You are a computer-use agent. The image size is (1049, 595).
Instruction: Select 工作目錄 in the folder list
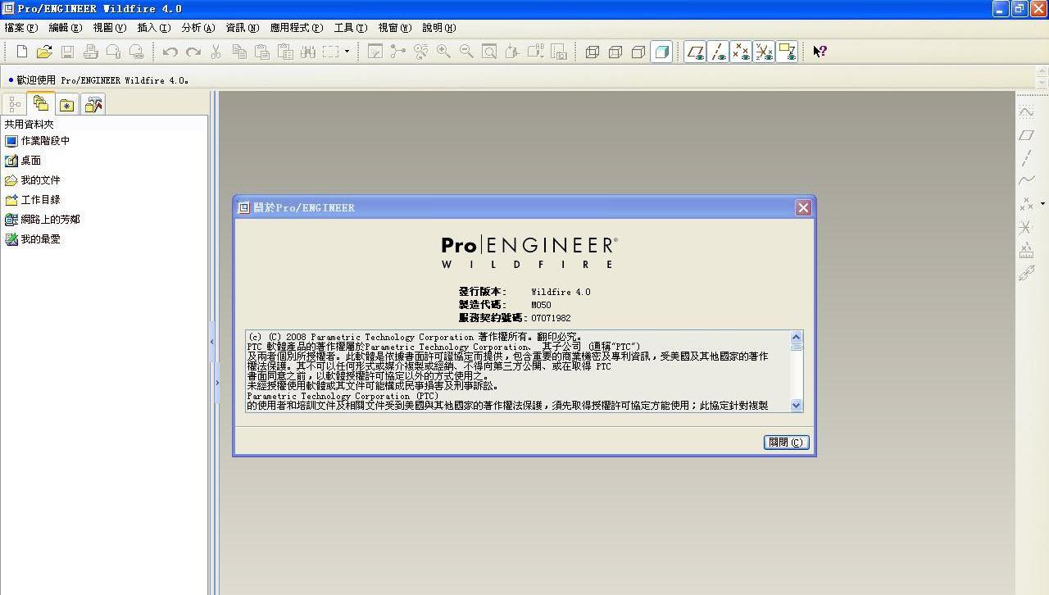coord(33,200)
